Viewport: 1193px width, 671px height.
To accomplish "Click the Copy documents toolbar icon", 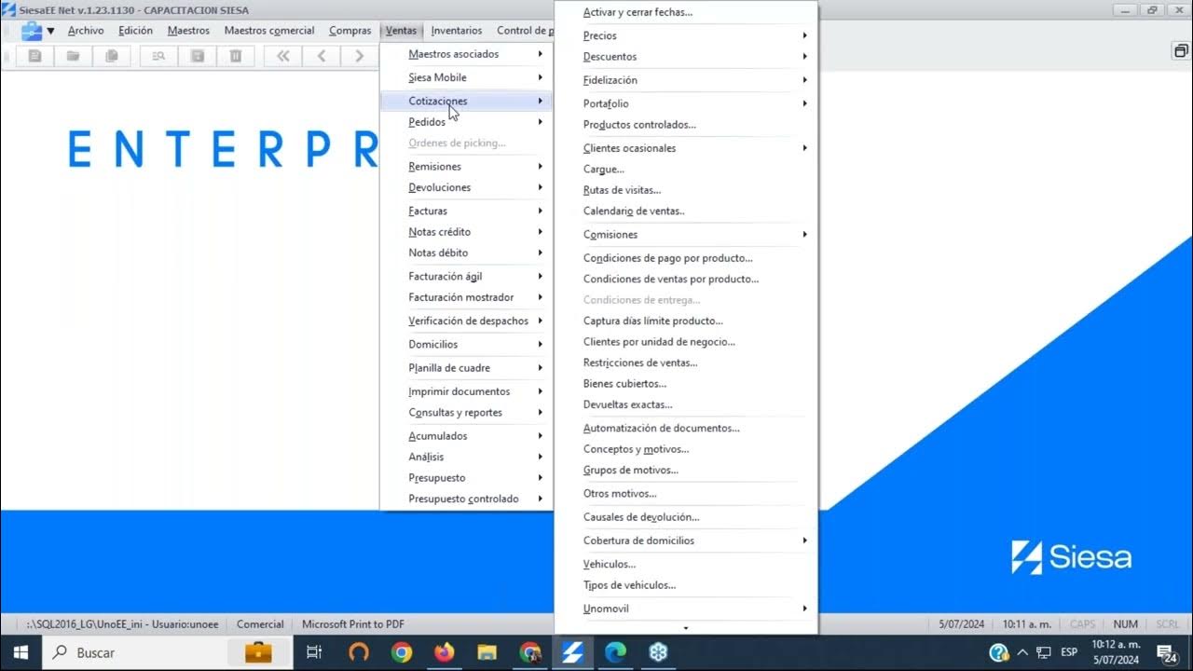I will point(112,56).
